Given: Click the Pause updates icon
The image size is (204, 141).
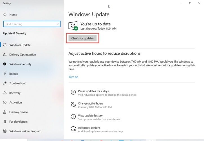Looking at the screenshot, I should point(73,92).
